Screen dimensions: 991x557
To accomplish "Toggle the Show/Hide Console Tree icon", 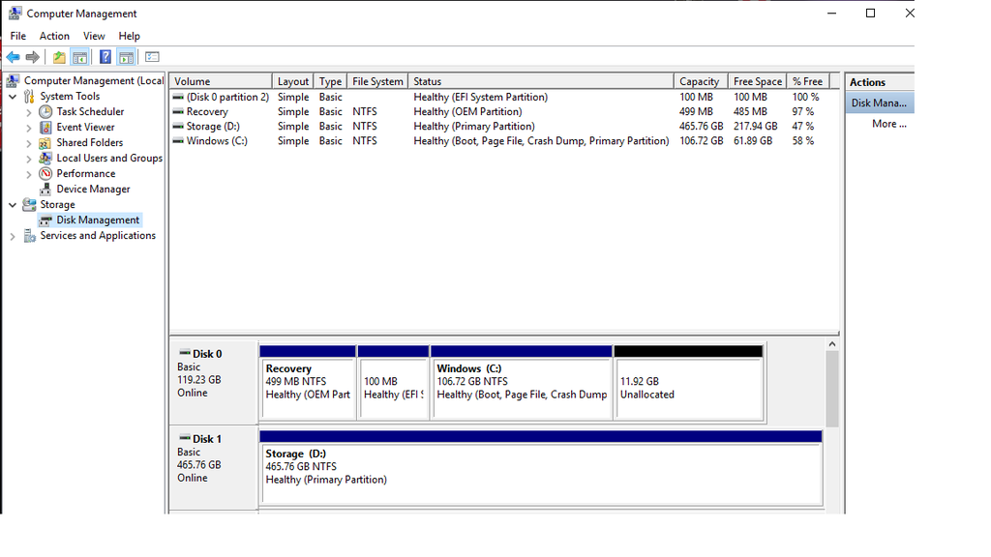I will pyautogui.click(x=79, y=57).
